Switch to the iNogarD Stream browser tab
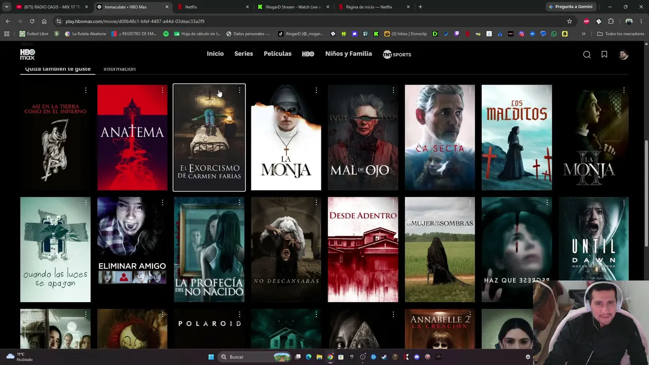The image size is (649, 365). pyautogui.click(x=293, y=7)
